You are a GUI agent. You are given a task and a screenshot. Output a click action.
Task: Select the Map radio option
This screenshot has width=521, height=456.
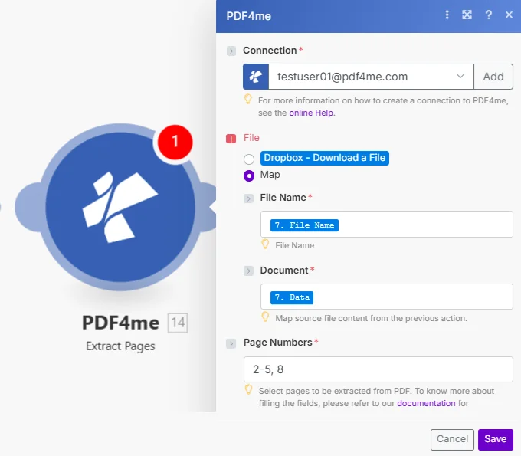tap(249, 176)
